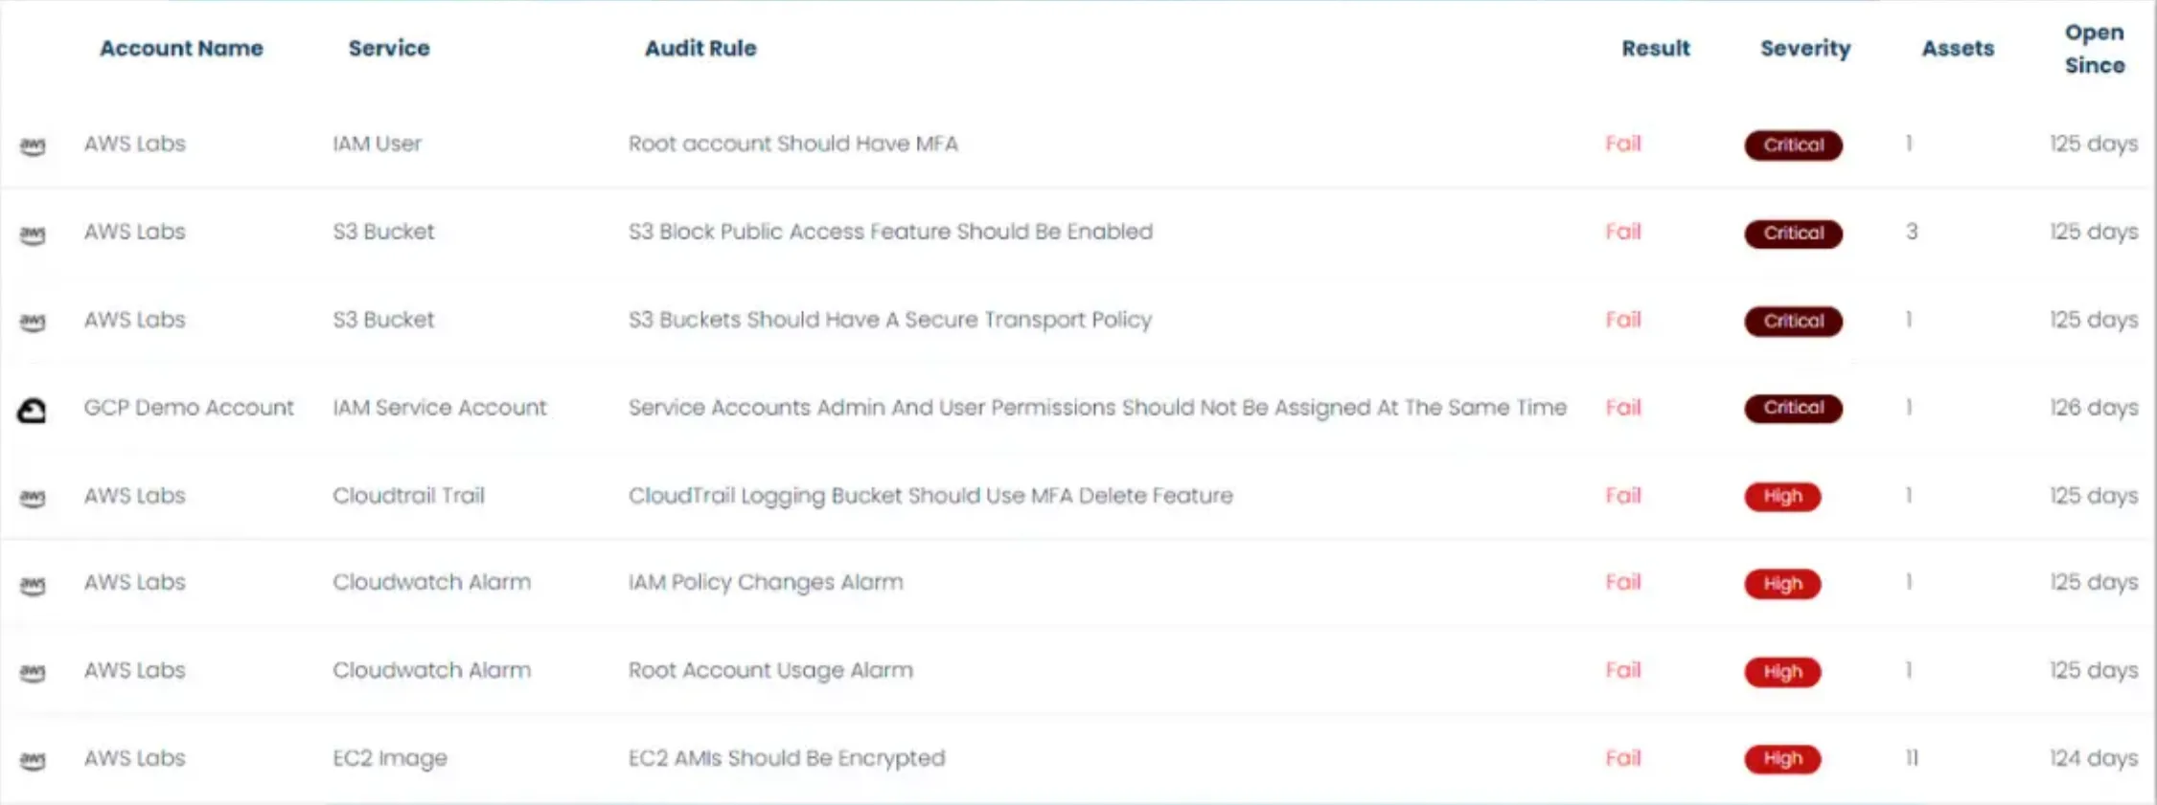The image size is (2157, 805).
Task: Click the AWS icon on the S3 Block Public Access row
Action: pos(33,234)
